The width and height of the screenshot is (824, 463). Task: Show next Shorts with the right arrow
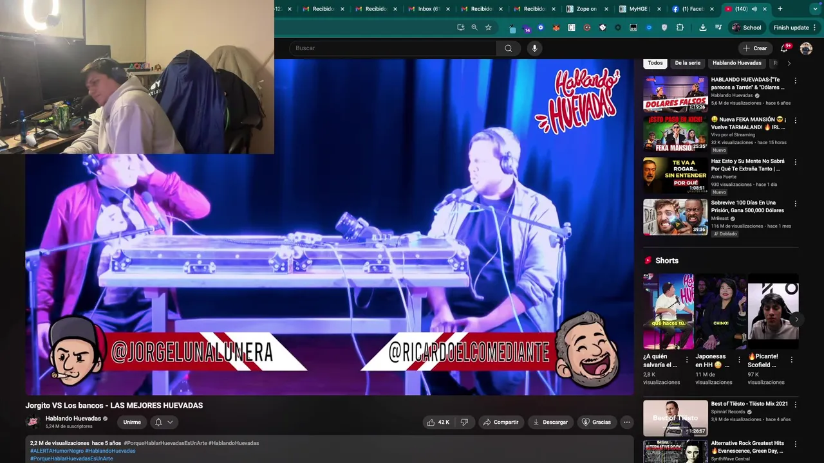pos(796,319)
